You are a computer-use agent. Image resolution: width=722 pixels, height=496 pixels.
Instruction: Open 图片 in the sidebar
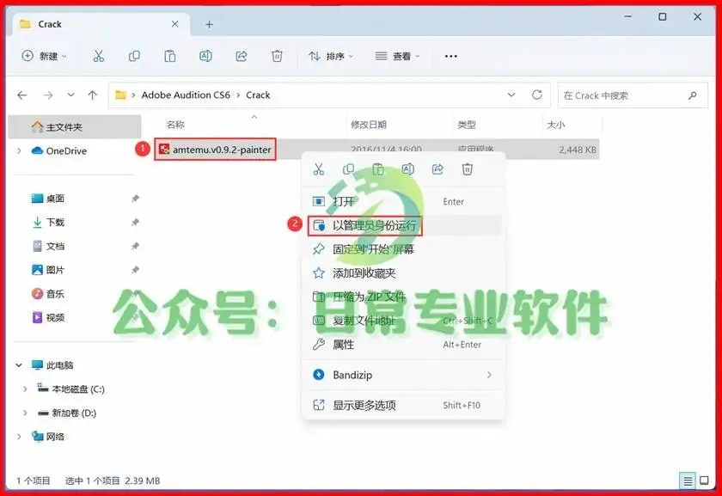click(x=48, y=270)
